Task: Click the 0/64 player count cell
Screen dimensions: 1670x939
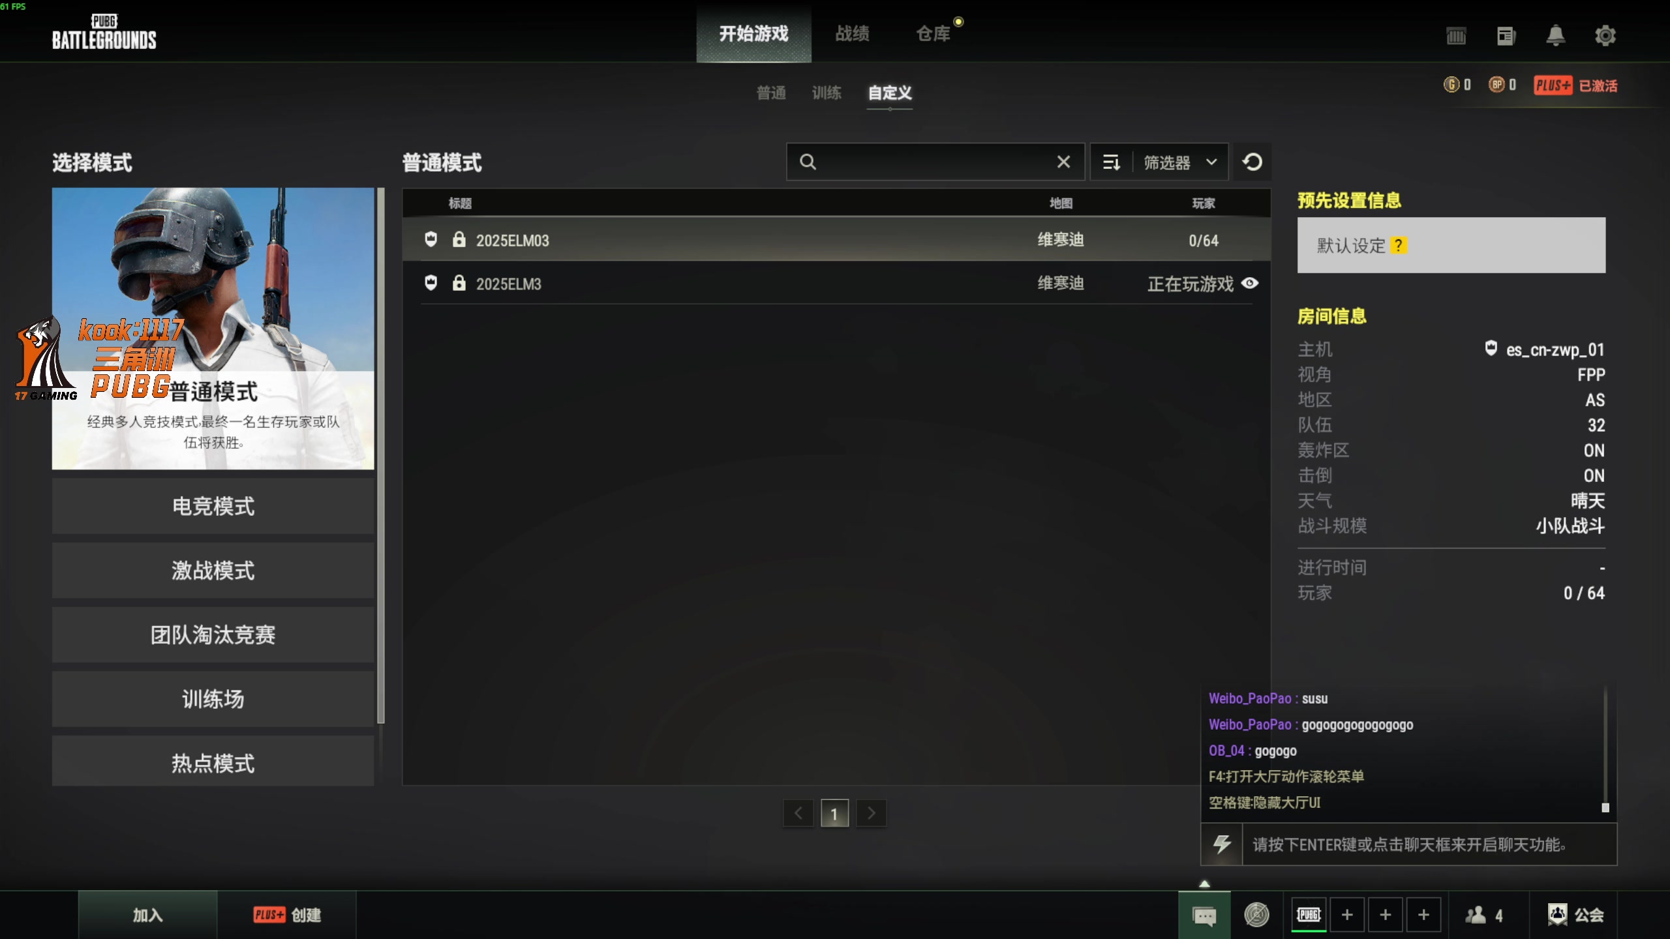Action: 1204,241
